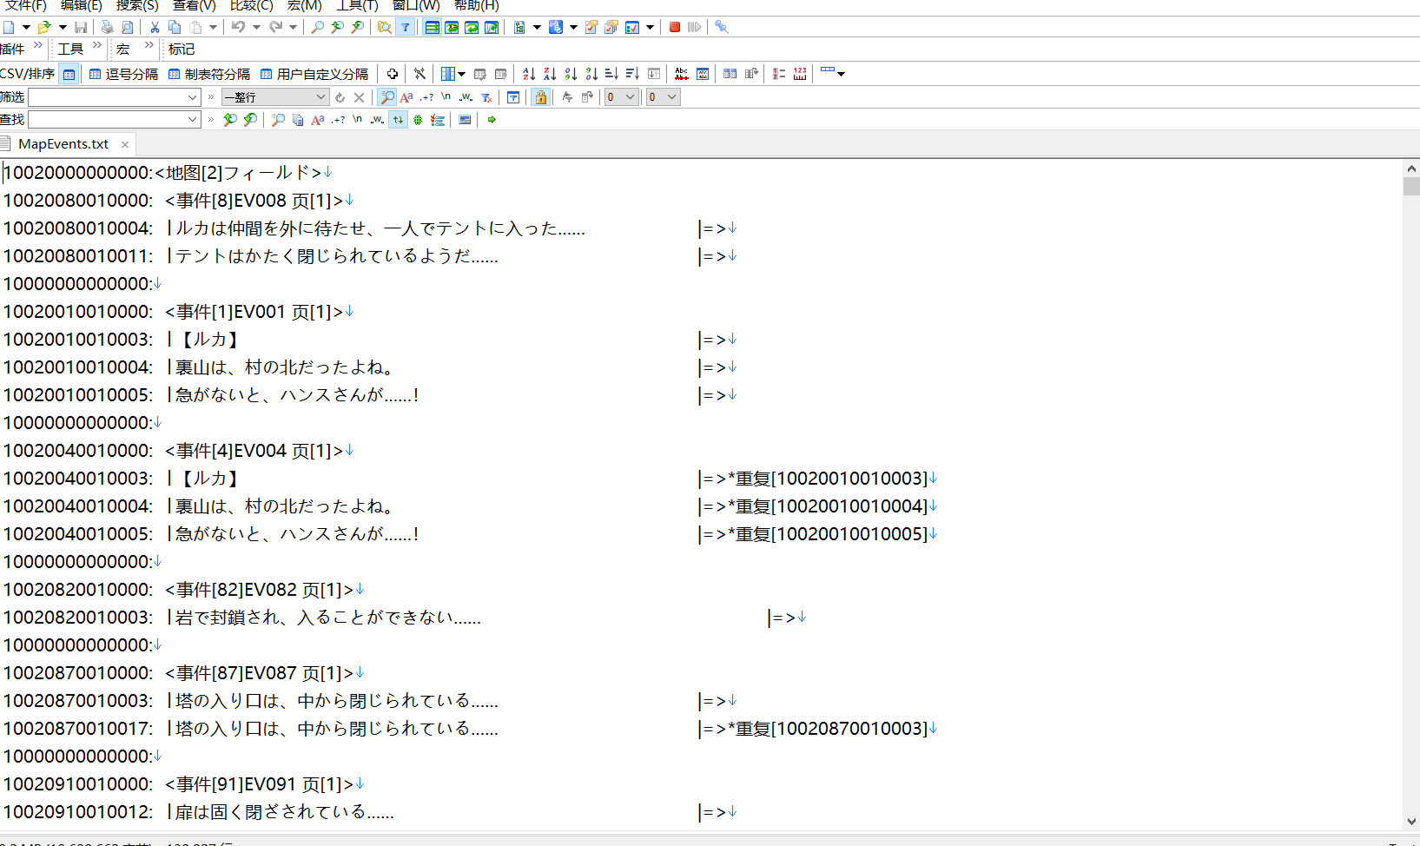Image resolution: width=1420 pixels, height=846 pixels.
Task: Click the blue pin icon in toolbar
Action: tap(722, 27)
